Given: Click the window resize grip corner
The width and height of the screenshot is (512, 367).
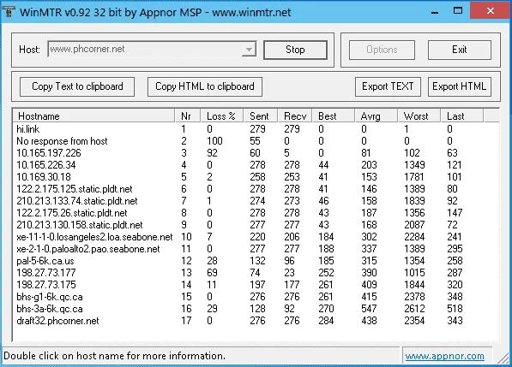Looking at the screenshot, I should (503, 359).
